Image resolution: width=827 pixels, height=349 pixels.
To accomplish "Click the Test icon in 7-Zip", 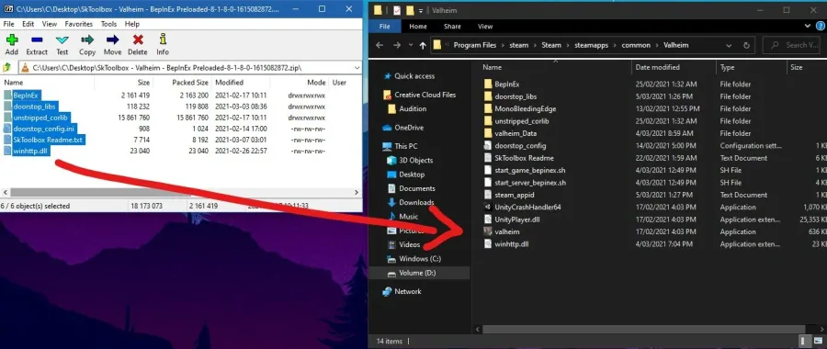I will (x=62, y=40).
